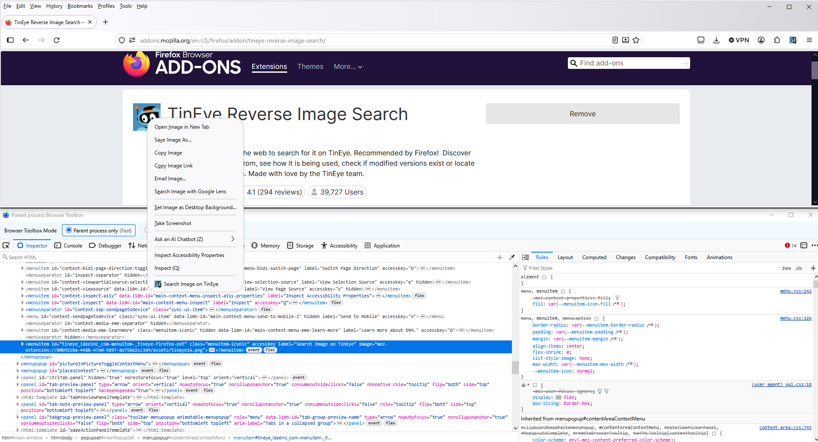Screen dimensions: 818x442
Task: Open Ask an AI Chatbot submenu arrow
Action: [233, 239]
